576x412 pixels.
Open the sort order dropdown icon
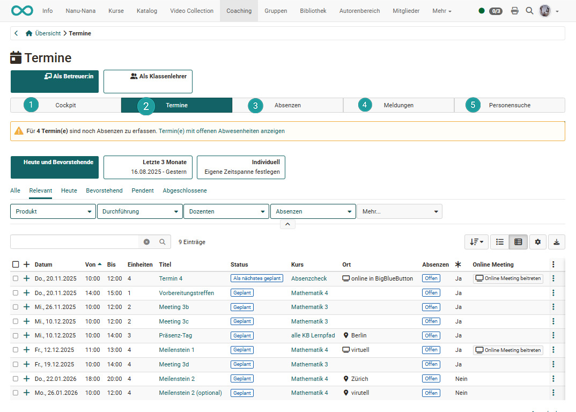pyautogui.click(x=476, y=242)
